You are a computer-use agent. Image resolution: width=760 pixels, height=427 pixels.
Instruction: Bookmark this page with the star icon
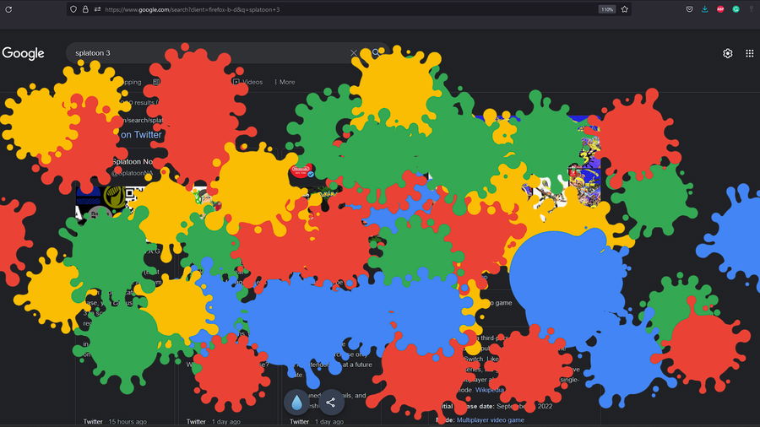625,9
